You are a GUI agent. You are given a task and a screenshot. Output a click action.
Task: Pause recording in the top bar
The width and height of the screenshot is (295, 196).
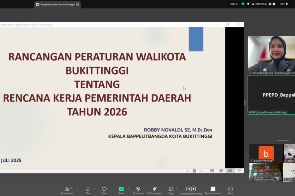point(270,4)
